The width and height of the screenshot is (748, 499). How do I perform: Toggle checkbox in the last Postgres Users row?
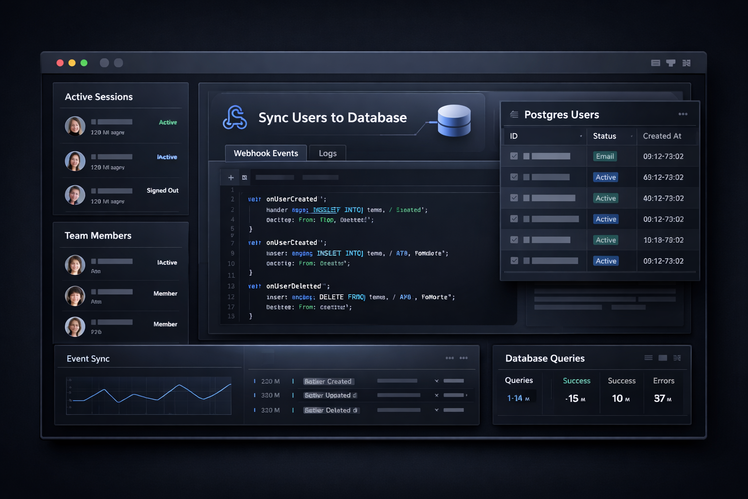514,261
